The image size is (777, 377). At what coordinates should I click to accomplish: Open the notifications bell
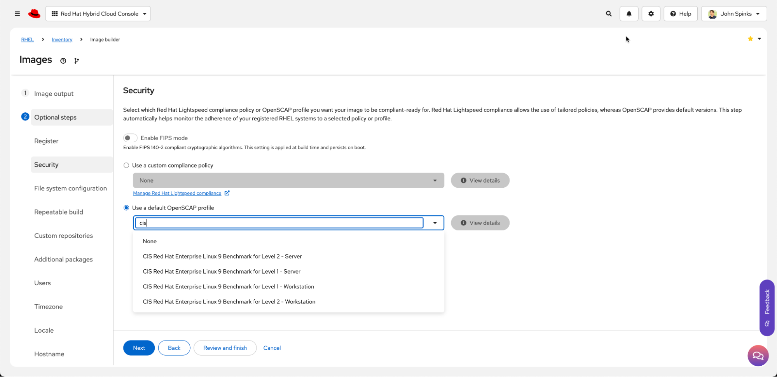click(x=629, y=14)
